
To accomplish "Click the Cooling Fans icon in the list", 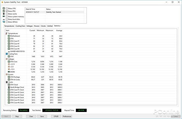I will pos(6,54).
